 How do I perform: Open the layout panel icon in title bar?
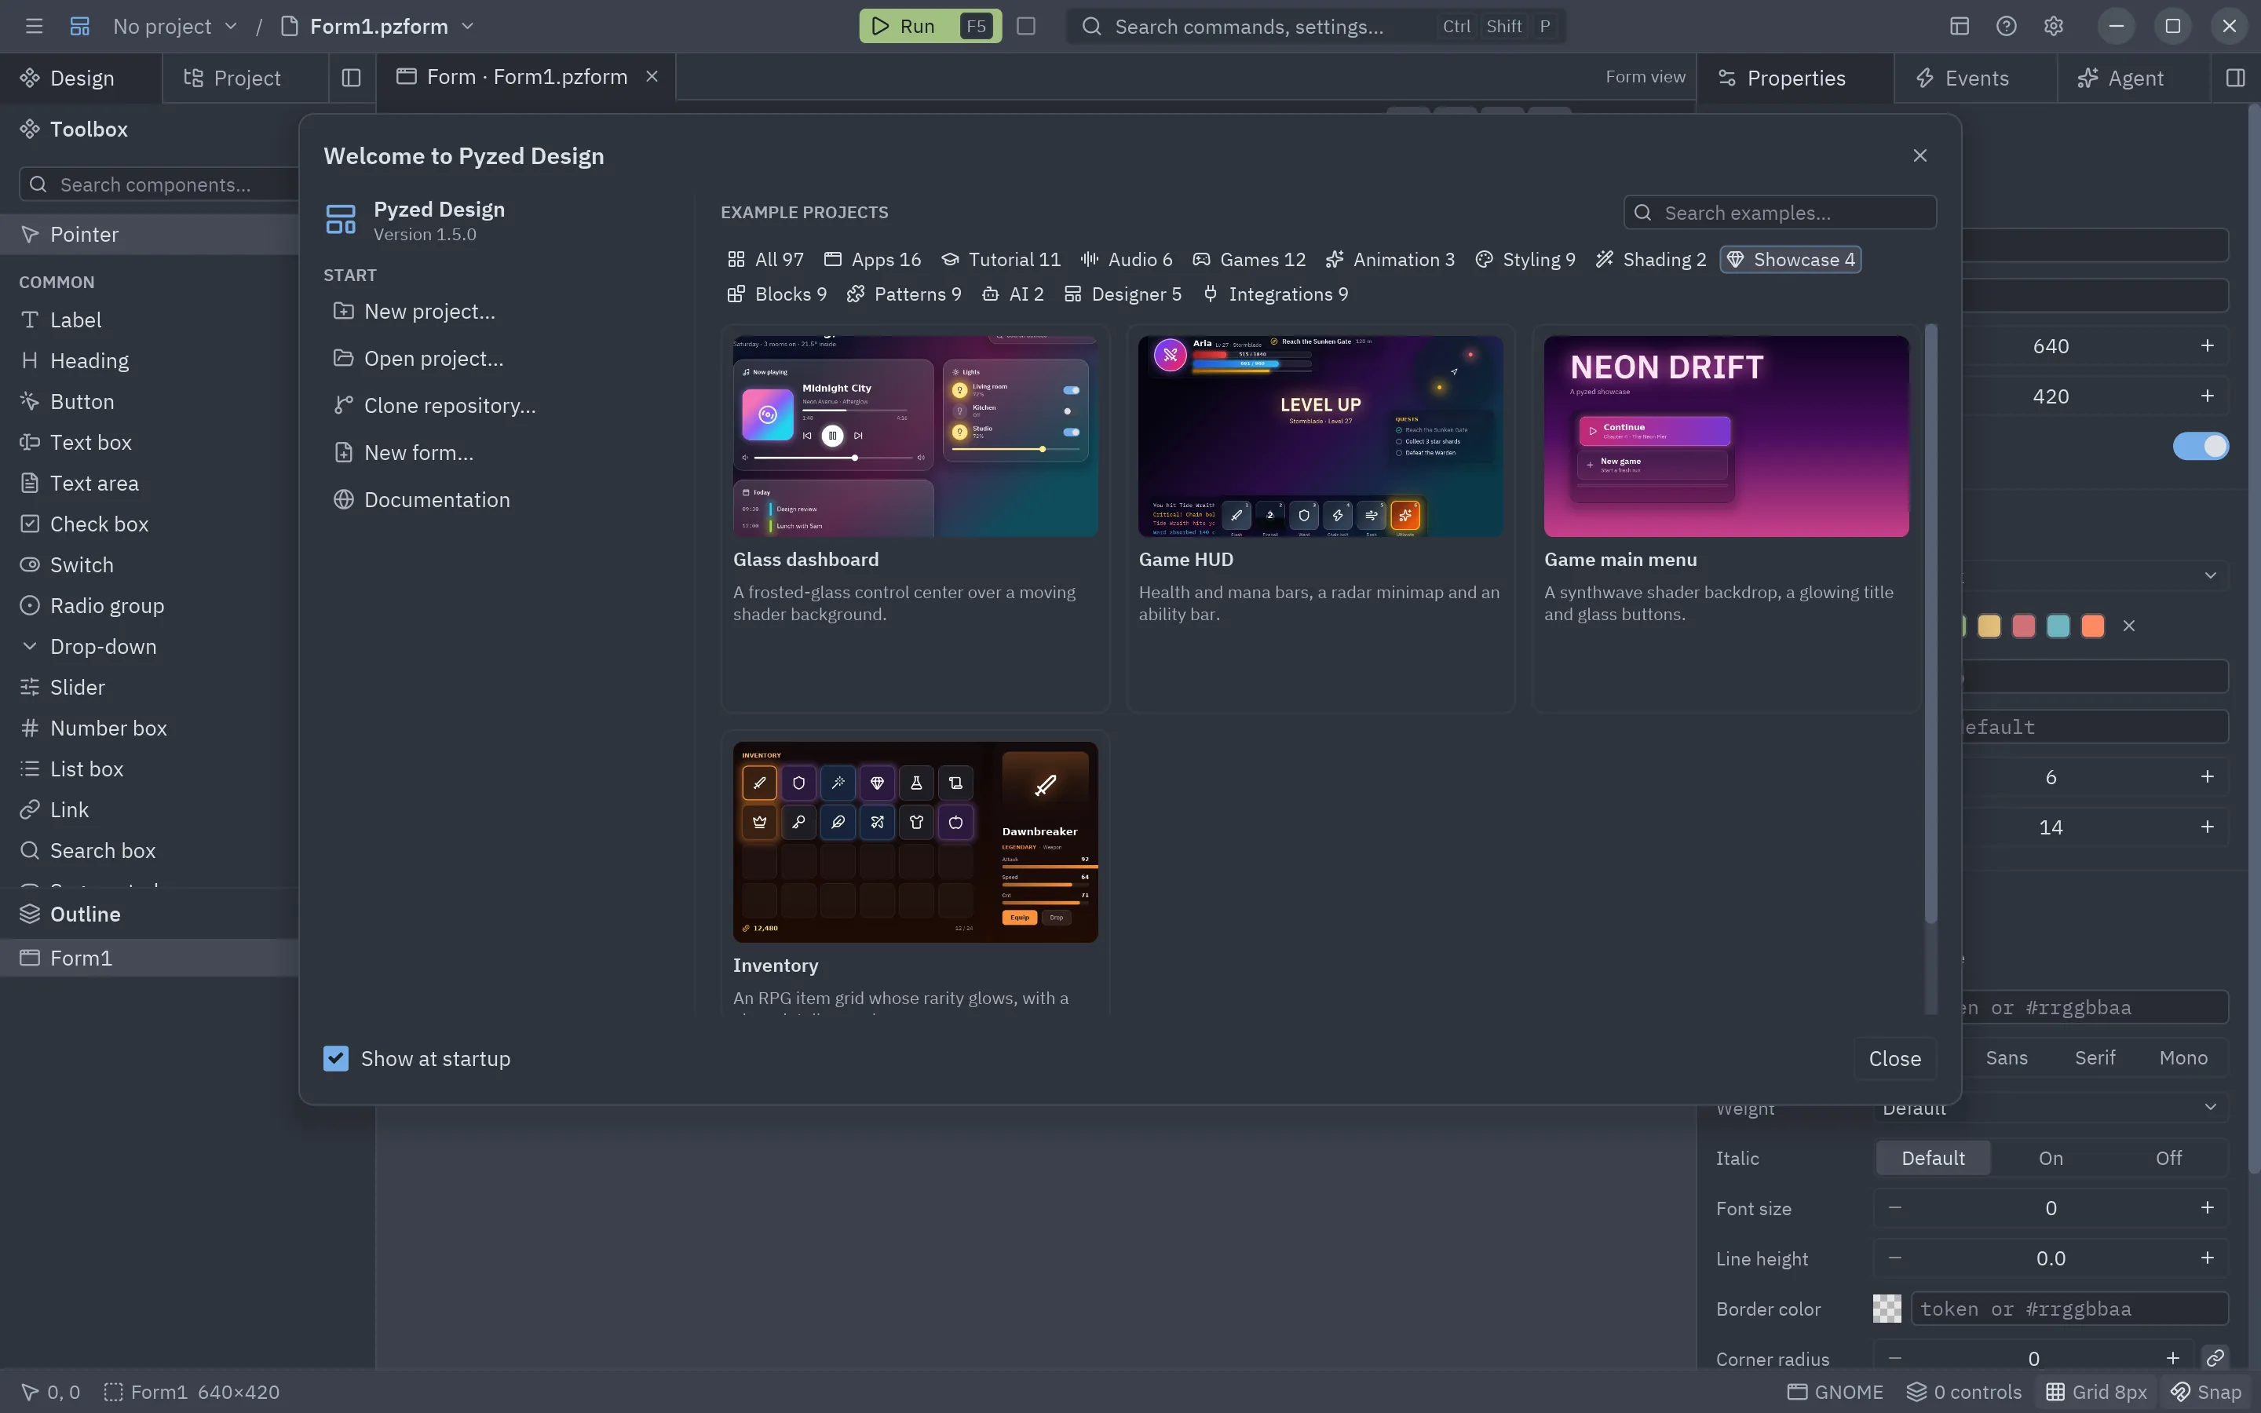coord(1960,26)
